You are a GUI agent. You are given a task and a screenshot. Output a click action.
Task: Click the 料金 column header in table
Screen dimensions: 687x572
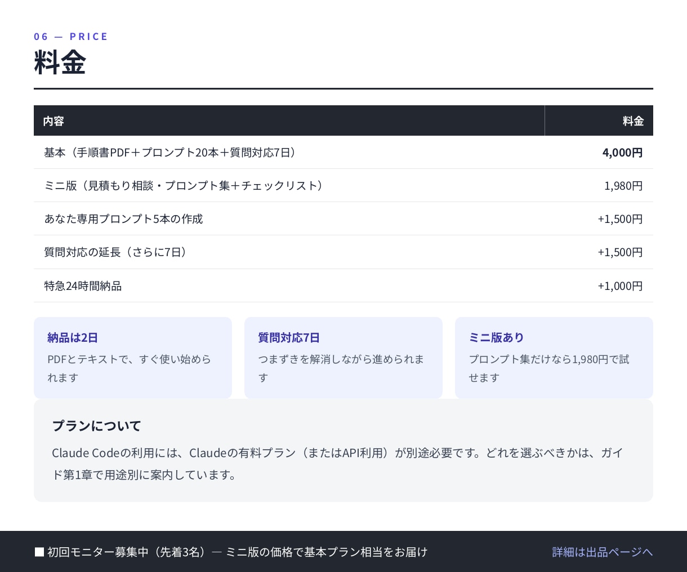click(x=633, y=121)
